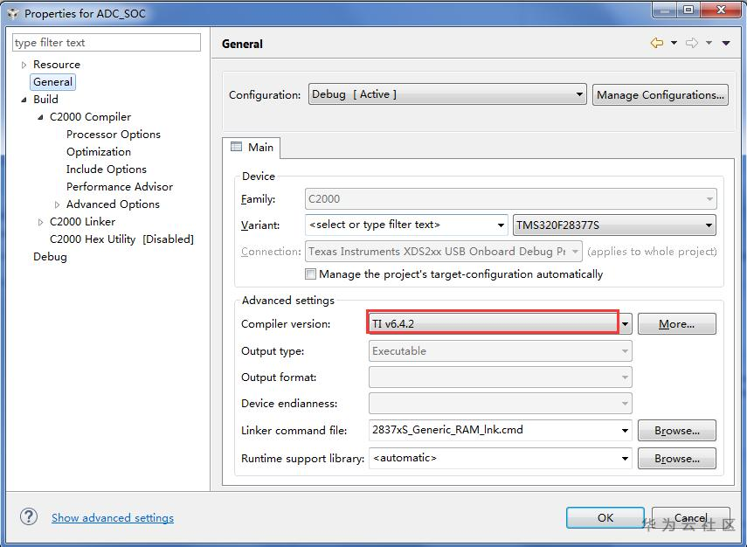Click the help question mark icon
Viewport: 747px width, 547px height.
coord(29,517)
